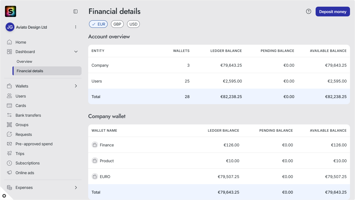This screenshot has width=355, height=200.
Task: Click the WALLET NAME column header
Action: coord(104,131)
